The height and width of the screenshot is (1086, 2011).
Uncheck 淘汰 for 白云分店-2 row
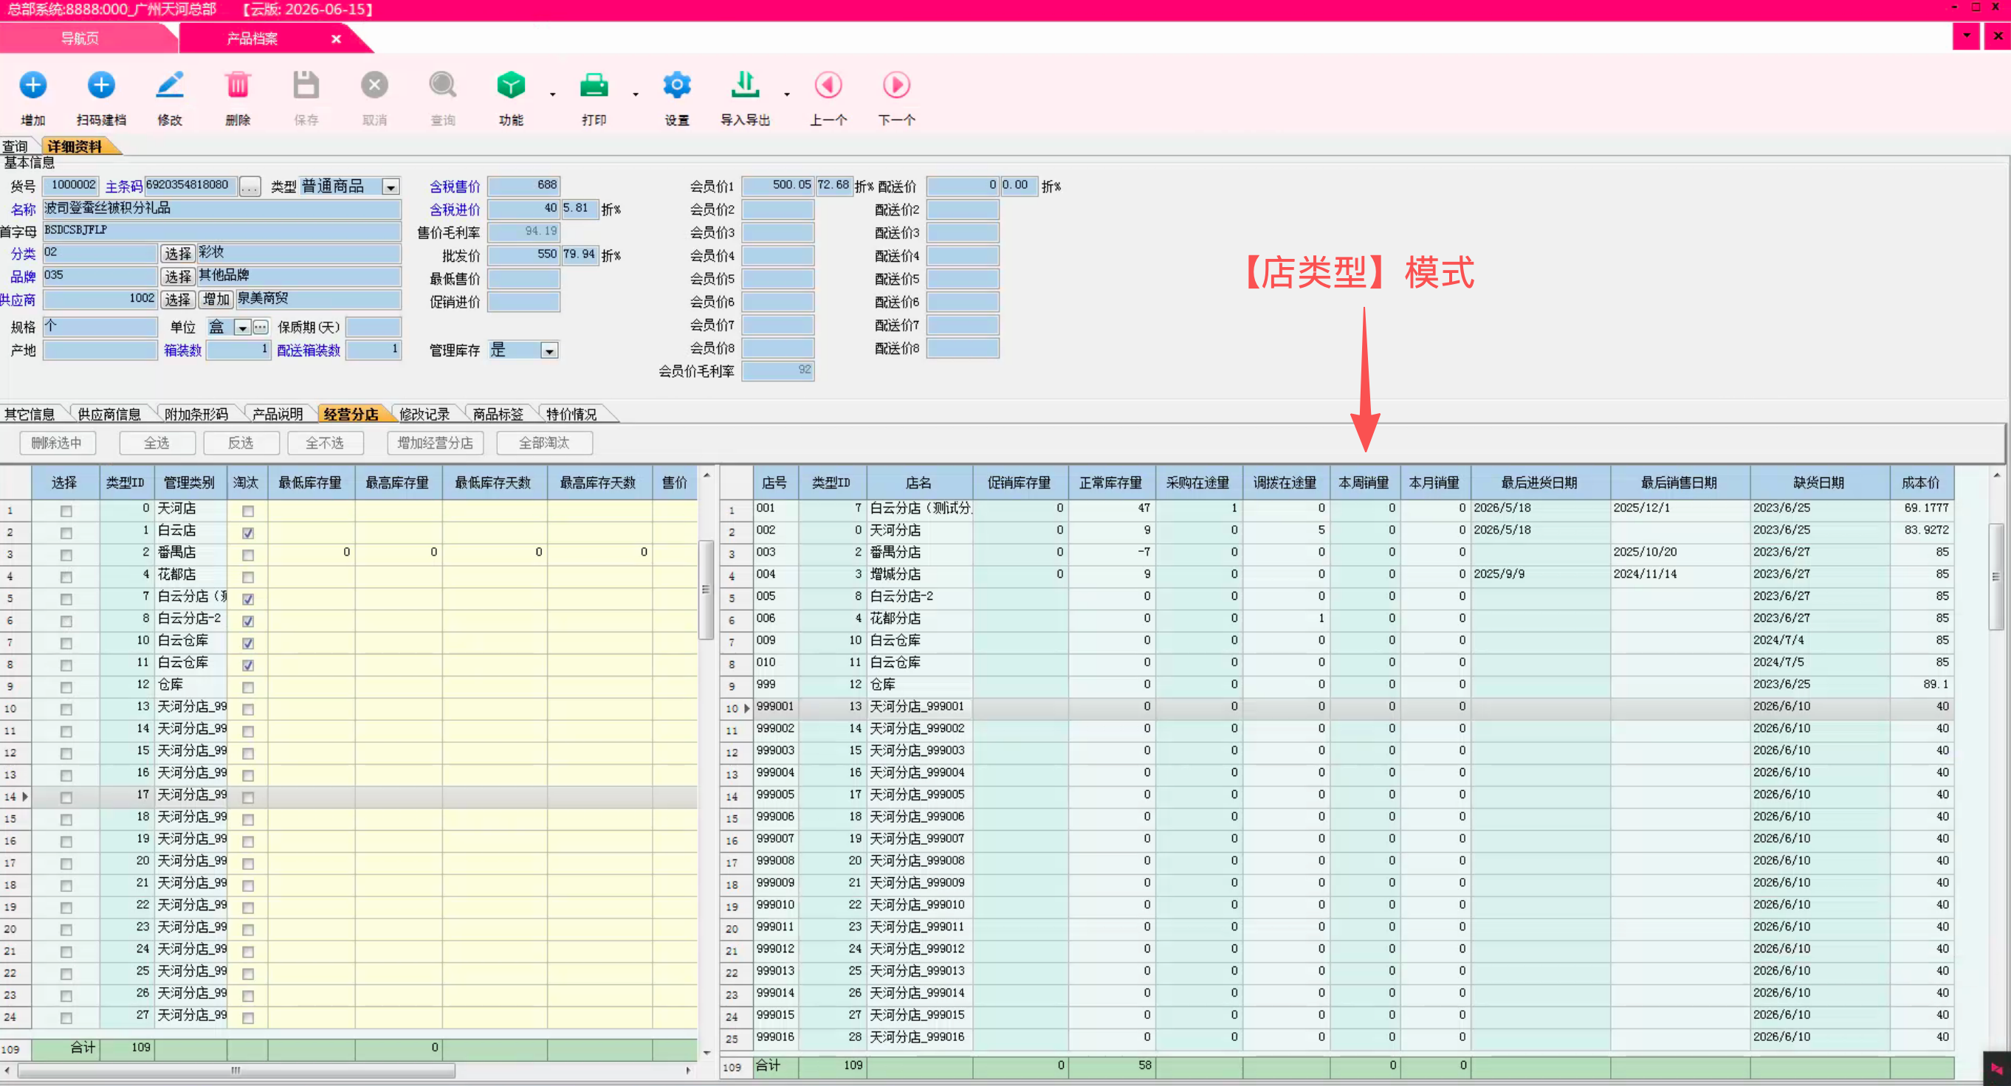coord(248,621)
